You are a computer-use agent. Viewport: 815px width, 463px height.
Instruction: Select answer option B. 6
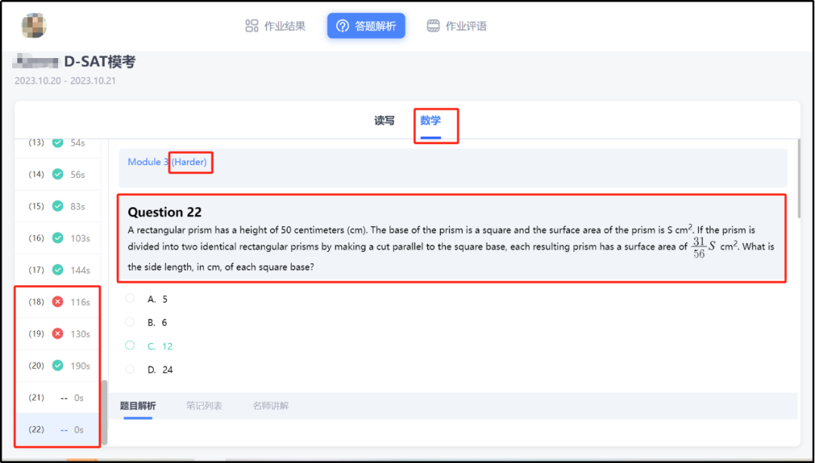tap(131, 322)
